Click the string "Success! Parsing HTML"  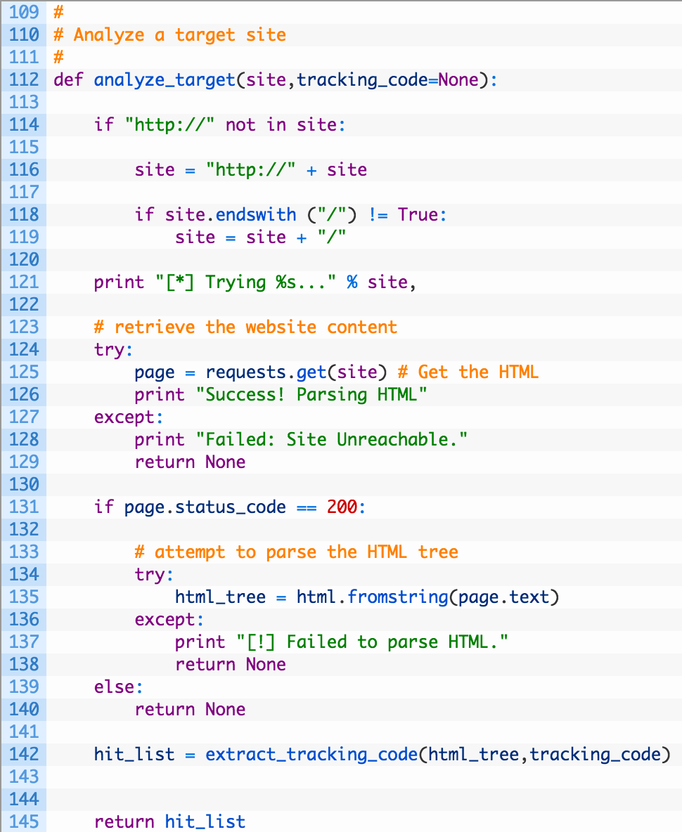click(x=311, y=395)
